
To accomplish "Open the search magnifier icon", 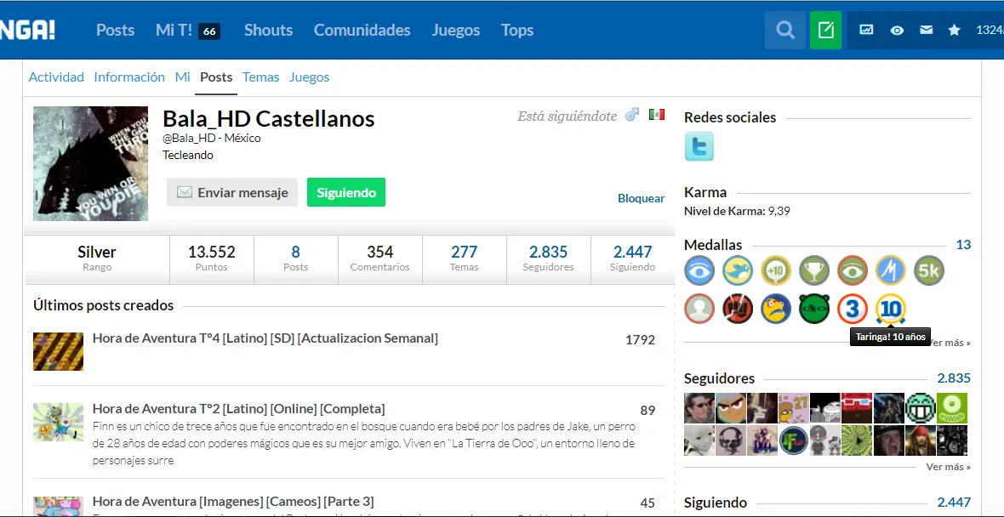I will (785, 30).
